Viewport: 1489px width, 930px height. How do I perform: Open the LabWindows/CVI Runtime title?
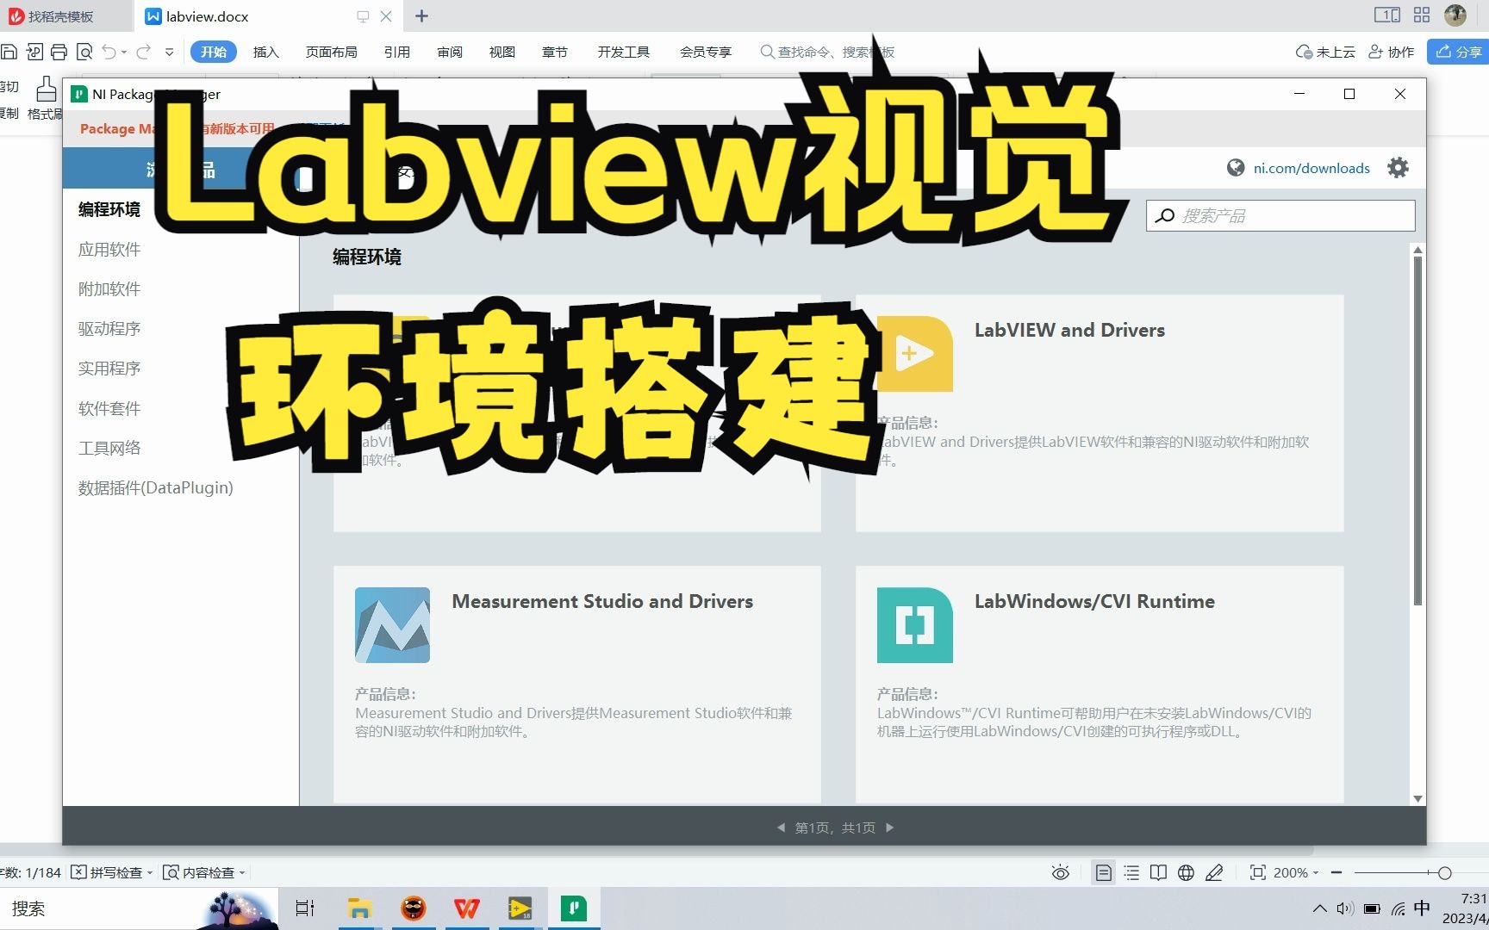pyautogui.click(x=1094, y=601)
